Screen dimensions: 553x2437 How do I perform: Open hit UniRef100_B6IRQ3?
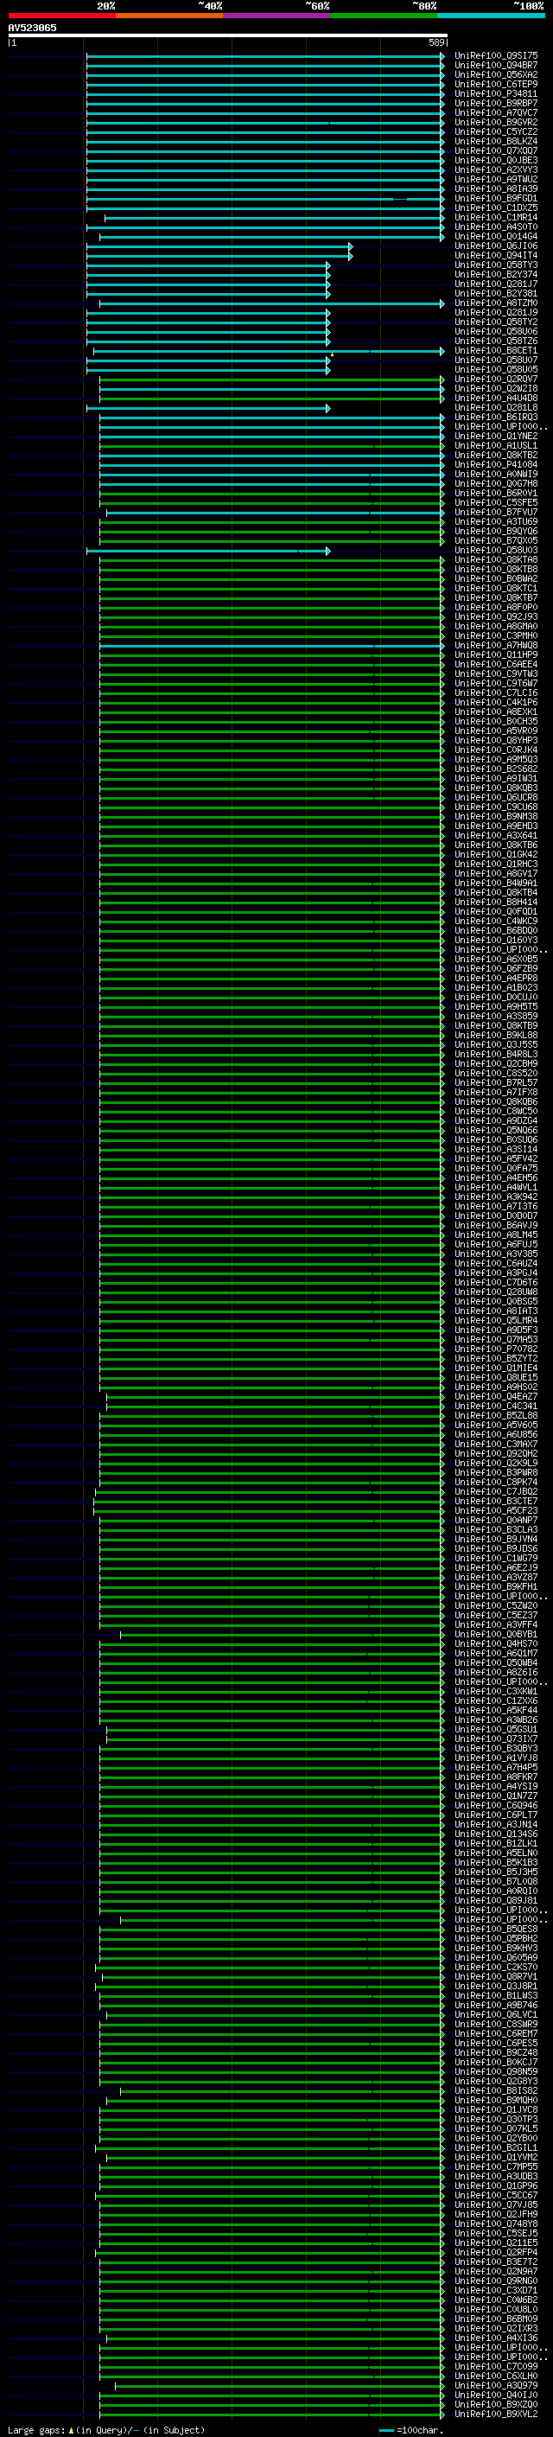496,418
